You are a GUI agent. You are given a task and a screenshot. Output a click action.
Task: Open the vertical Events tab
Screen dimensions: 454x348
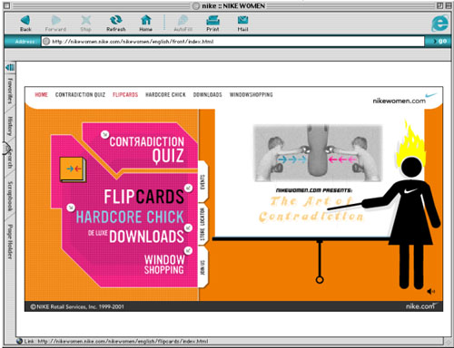tap(202, 182)
